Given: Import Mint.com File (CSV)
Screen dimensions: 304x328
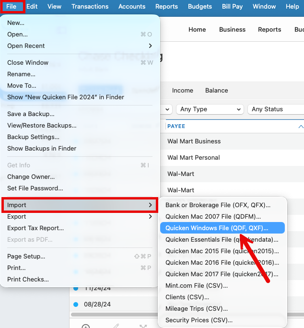Looking at the screenshot, I should click(x=222, y=285).
